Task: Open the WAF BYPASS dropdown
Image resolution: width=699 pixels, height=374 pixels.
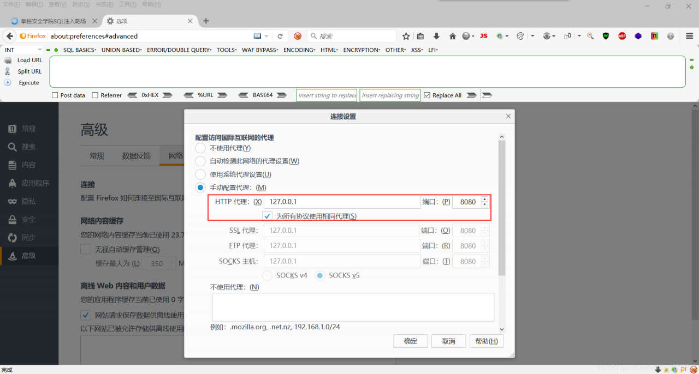Action: coord(260,50)
